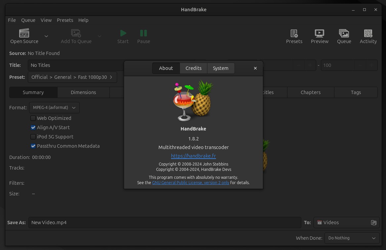Click the Save As filename field
The height and width of the screenshot is (250, 386).
point(165,223)
